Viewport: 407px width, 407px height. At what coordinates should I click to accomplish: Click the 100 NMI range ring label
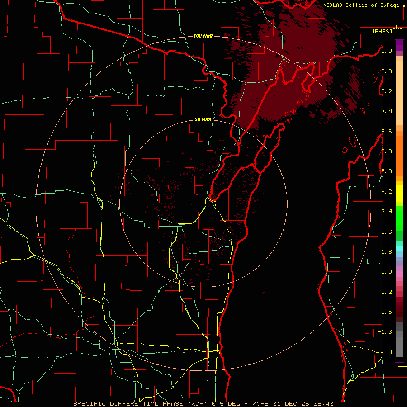[203, 36]
